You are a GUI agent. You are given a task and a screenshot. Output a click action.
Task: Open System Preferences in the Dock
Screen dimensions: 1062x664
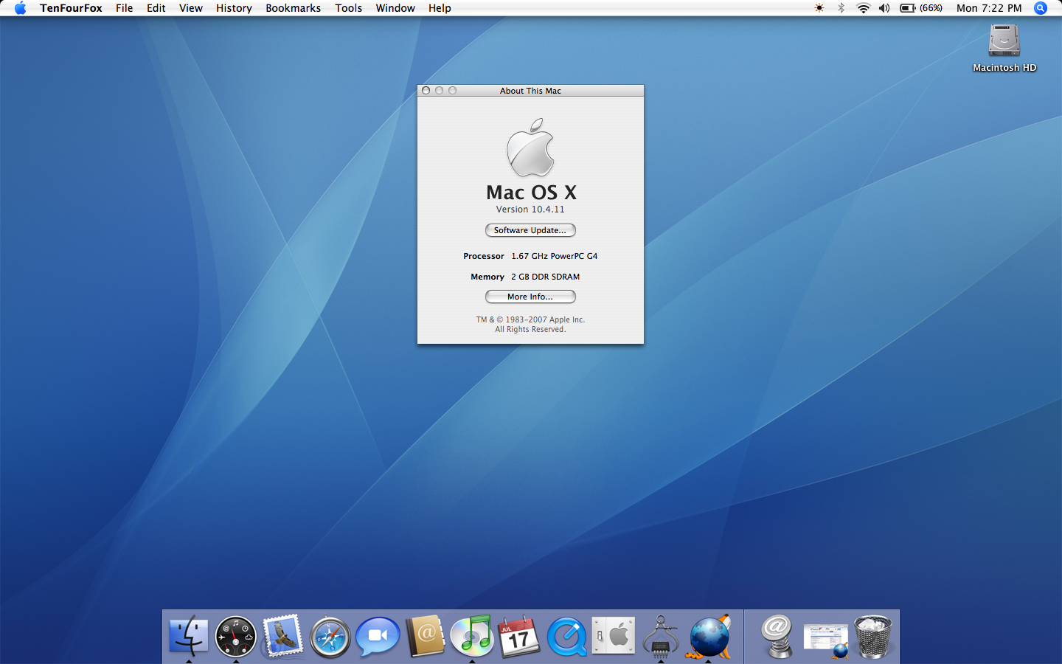point(614,636)
